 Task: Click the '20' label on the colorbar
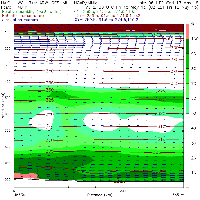pyautogui.click(x=194, y=158)
